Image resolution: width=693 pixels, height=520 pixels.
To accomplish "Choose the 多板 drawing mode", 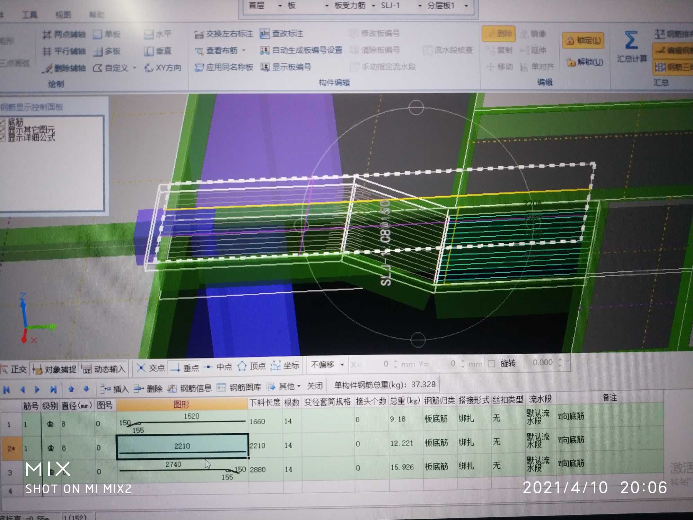I will [107, 51].
